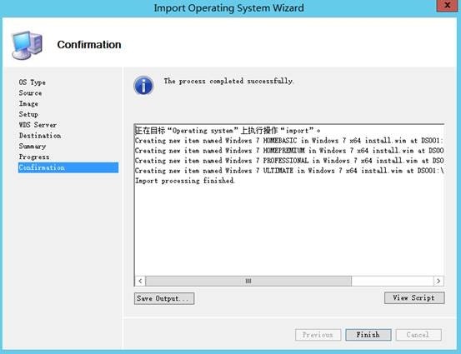Click the Finish button
Screen dimensions: 461x354
(x=368, y=335)
